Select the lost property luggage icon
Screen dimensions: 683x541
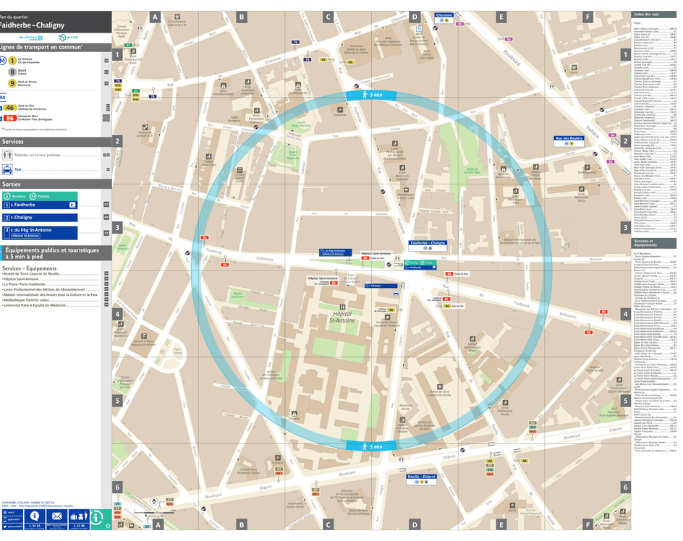point(80,517)
